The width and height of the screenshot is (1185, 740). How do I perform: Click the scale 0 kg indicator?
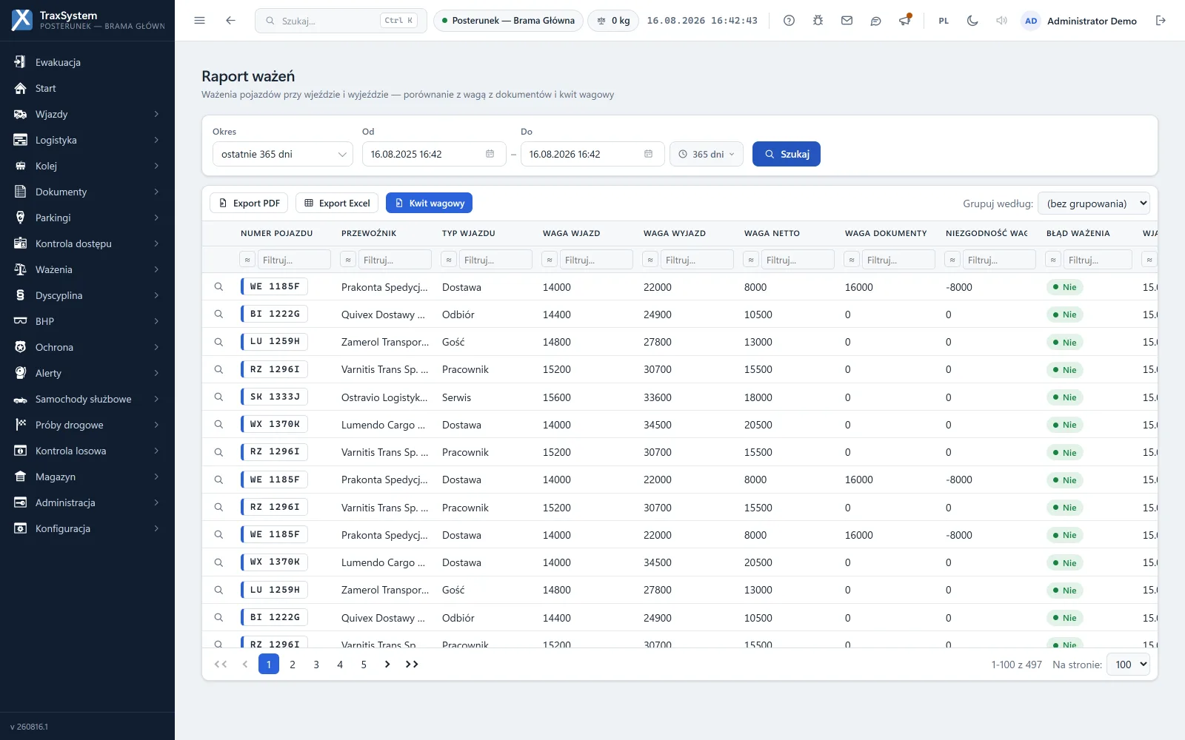pos(613,21)
